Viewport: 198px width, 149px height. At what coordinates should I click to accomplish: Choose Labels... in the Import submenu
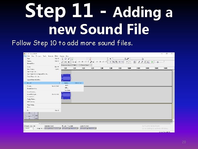click(x=72, y=85)
